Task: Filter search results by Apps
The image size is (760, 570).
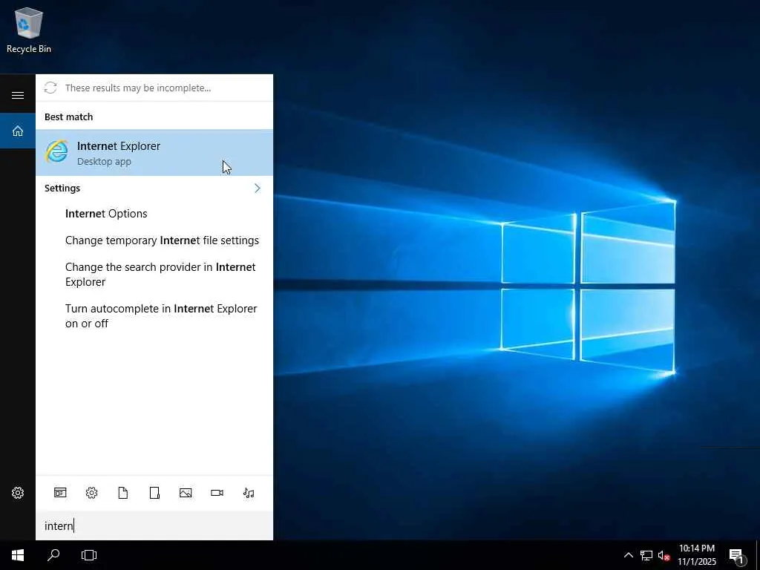Action: tap(60, 493)
